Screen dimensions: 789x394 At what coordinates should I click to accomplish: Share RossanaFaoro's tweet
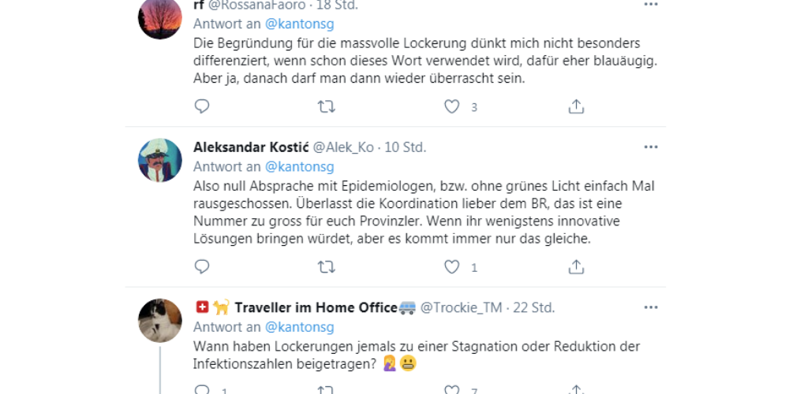tap(576, 106)
